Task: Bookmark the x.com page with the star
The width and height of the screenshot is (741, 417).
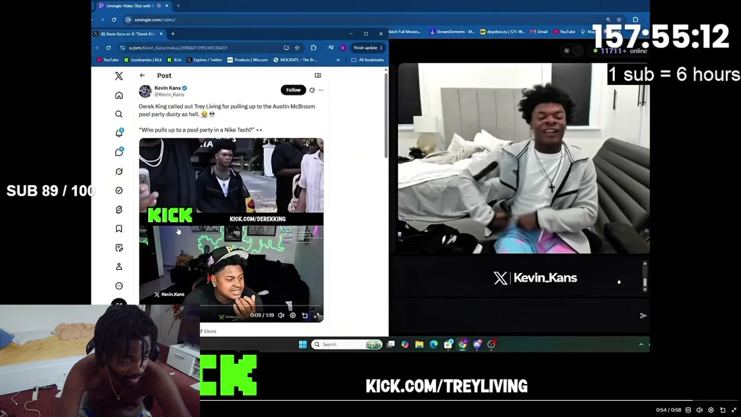Action: [x=297, y=47]
